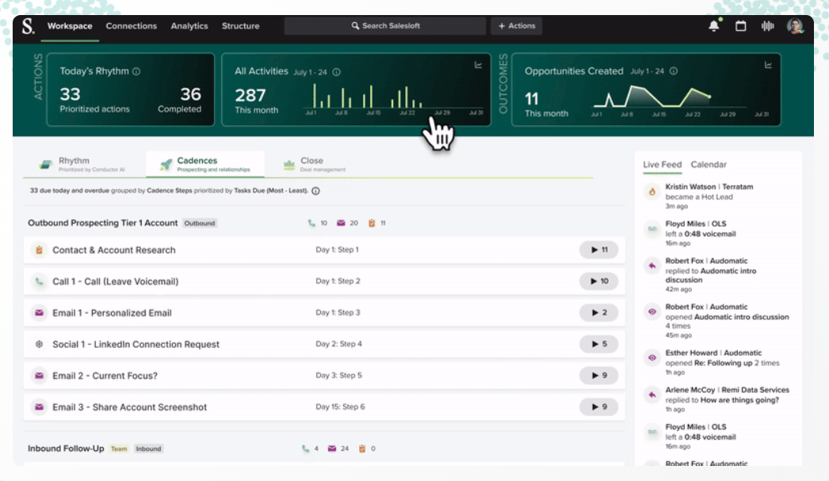Open your profile avatar picture
The image size is (829, 481).
794,25
